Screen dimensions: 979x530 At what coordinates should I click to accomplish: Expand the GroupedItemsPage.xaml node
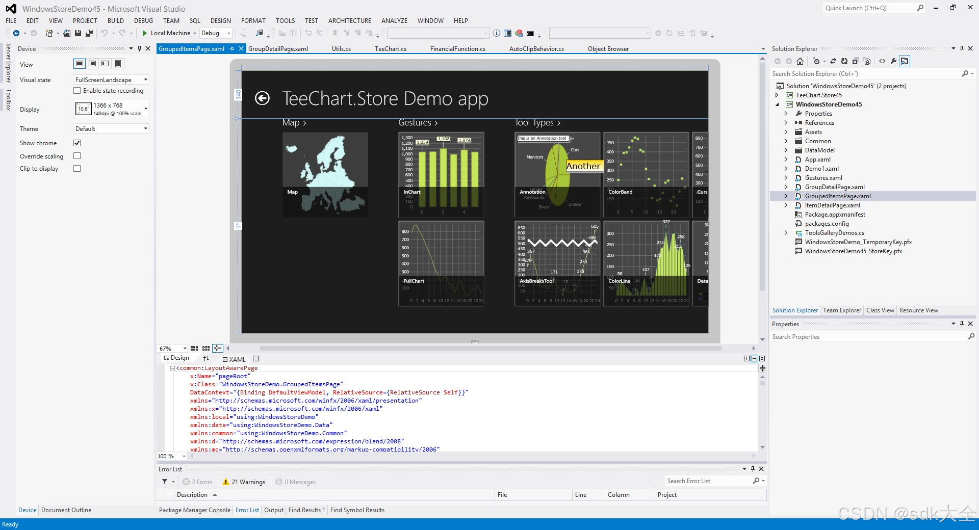click(786, 196)
